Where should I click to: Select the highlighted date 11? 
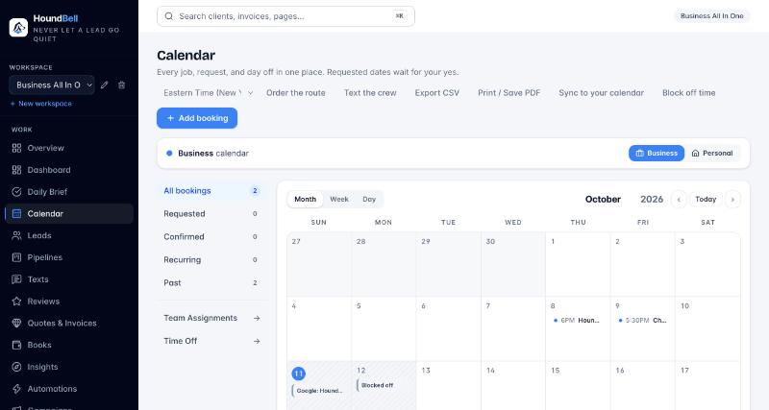point(298,374)
